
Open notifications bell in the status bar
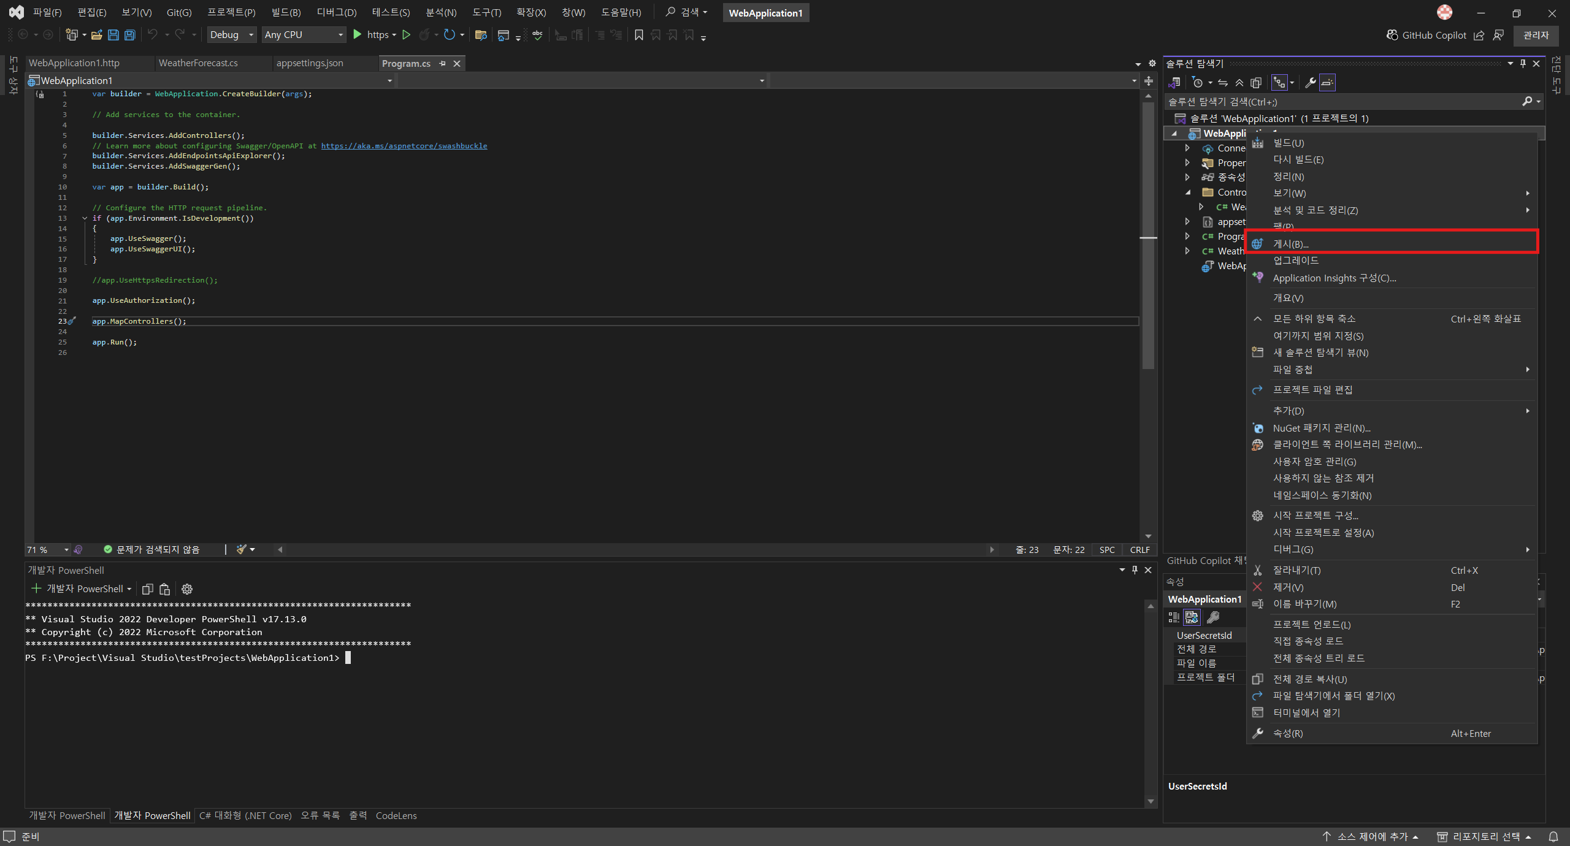click(x=1553, y=836)
